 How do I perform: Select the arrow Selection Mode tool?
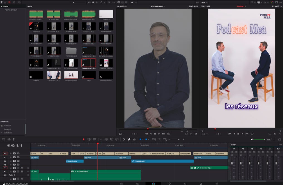[x=84, y=139]
